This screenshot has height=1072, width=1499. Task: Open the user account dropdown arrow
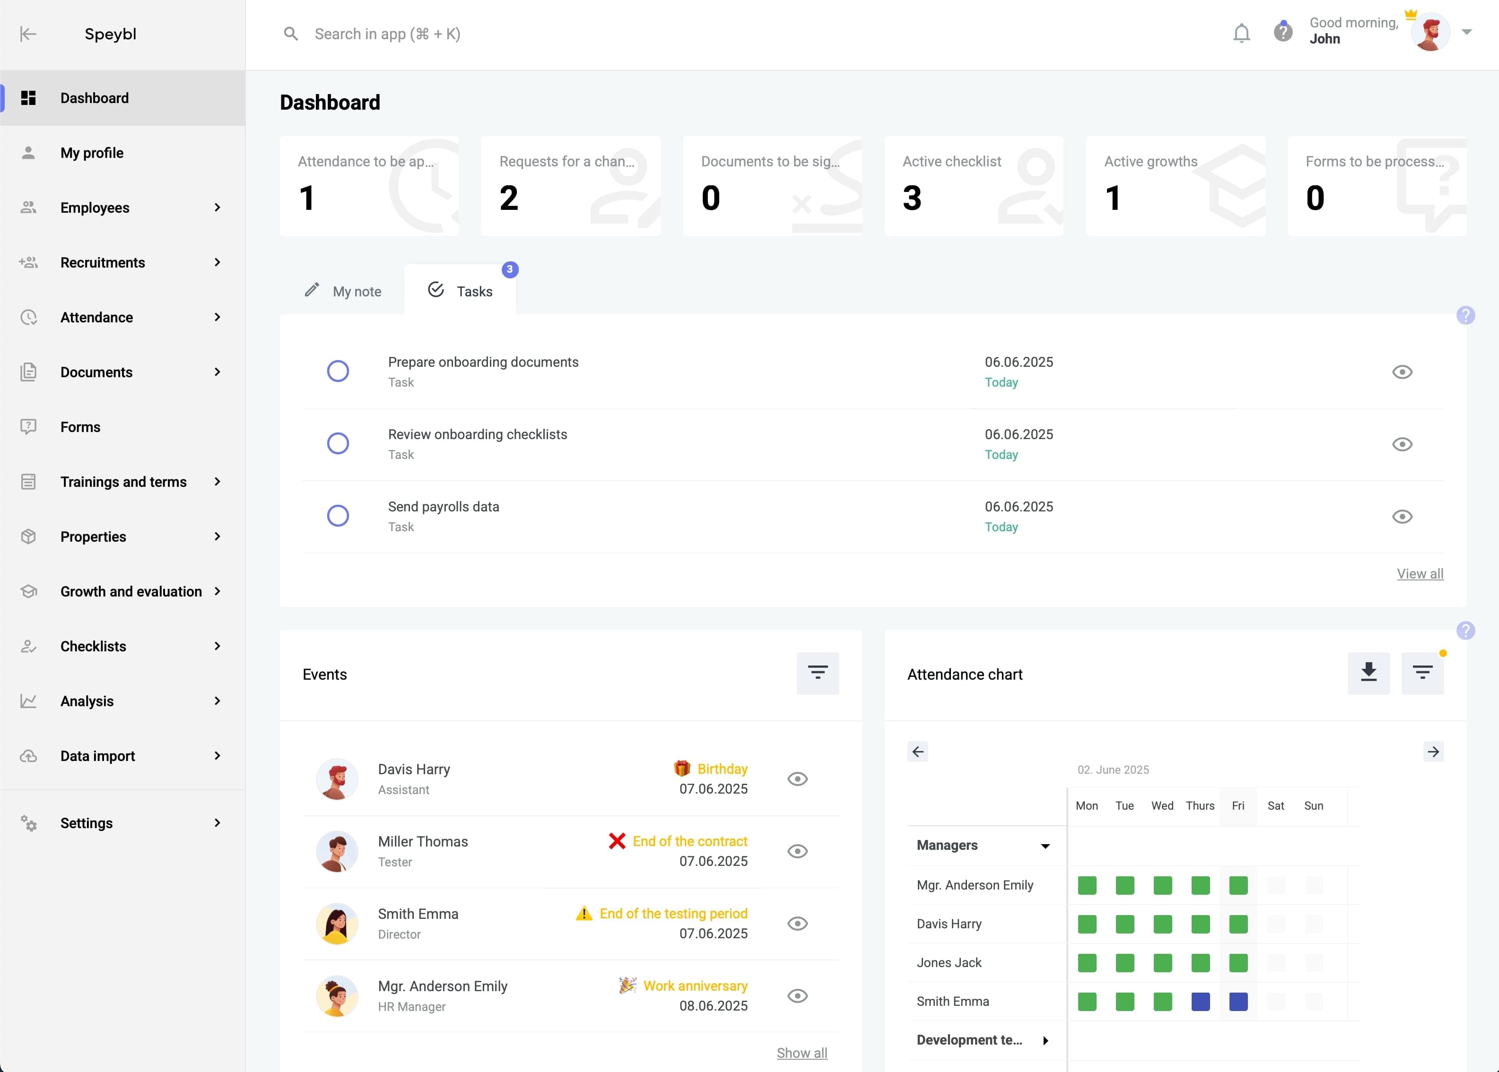point(1467,32)
